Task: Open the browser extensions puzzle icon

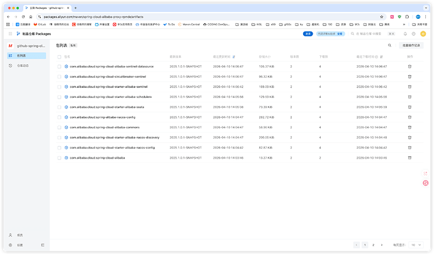Action: pos(407,17)
